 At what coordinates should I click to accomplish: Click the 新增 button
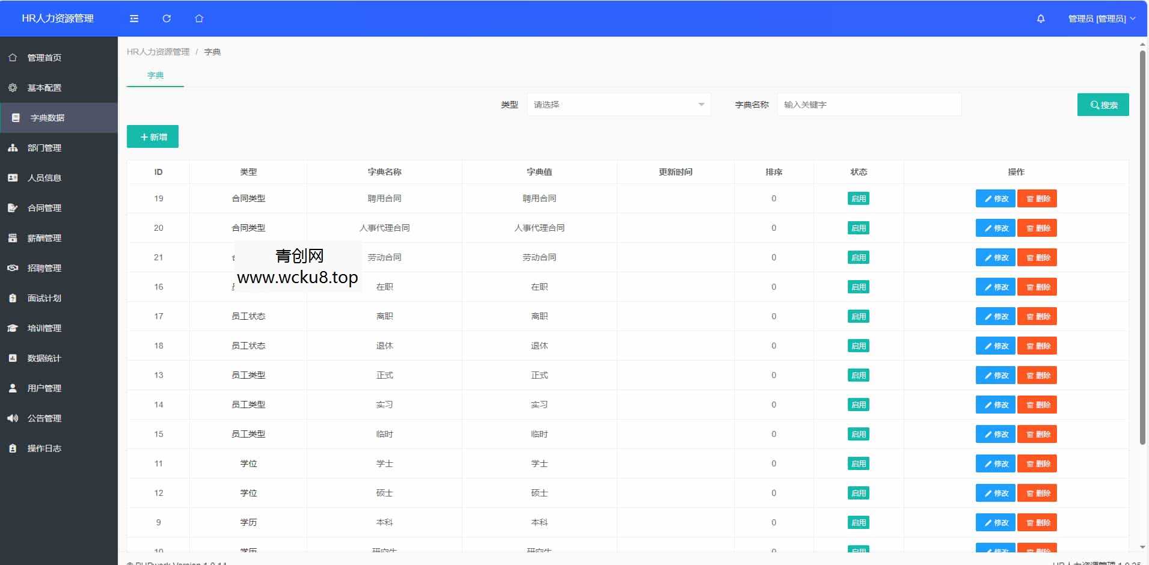coord(152,136)
